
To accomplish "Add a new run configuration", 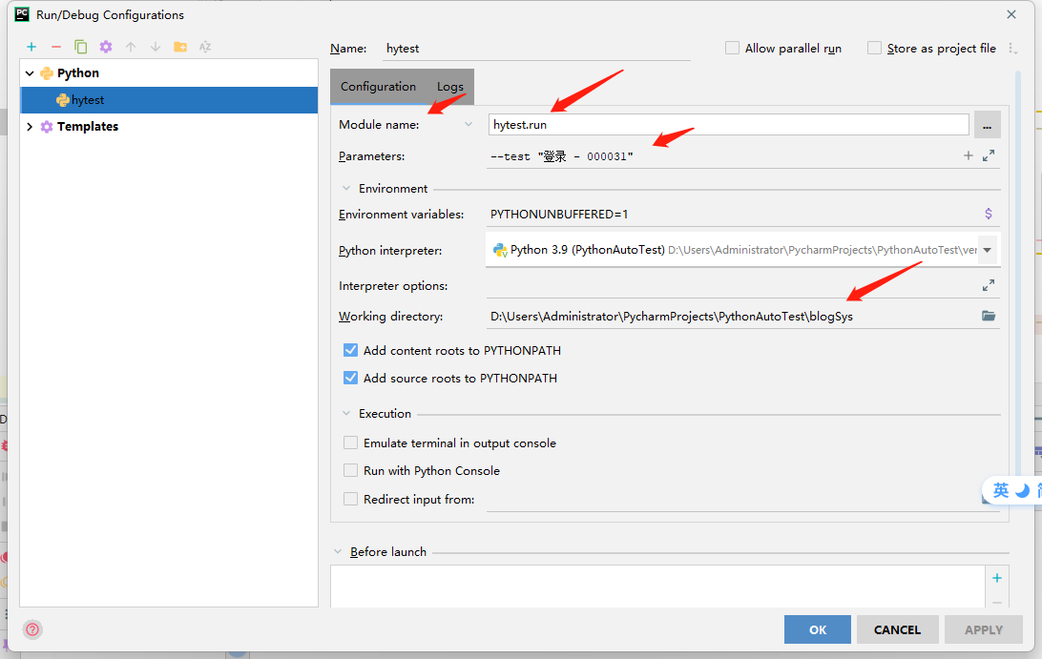I will pyautogui.click(x=31, y=47).
